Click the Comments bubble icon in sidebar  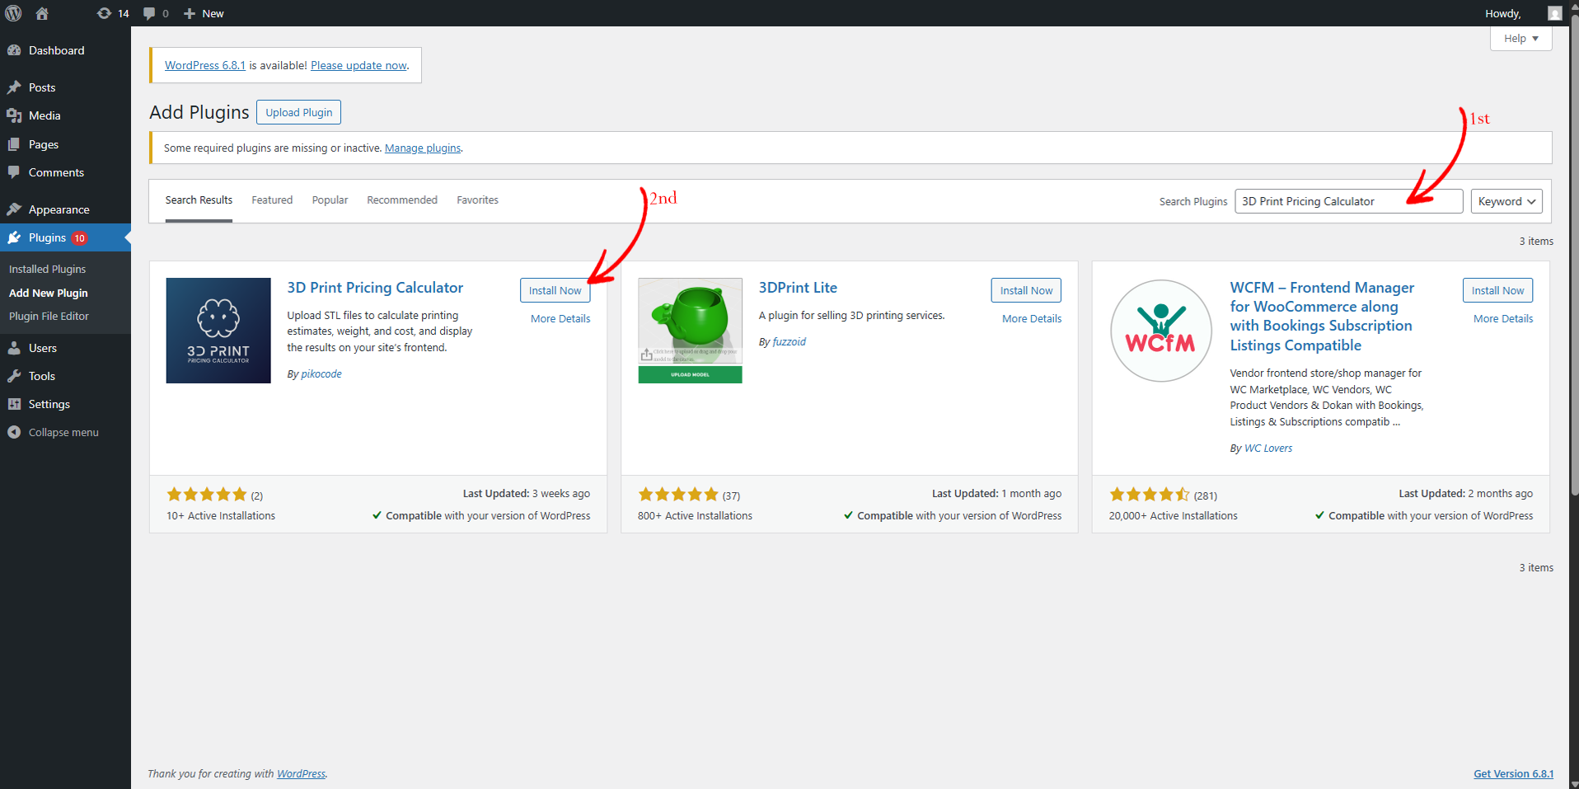(14, 172)
